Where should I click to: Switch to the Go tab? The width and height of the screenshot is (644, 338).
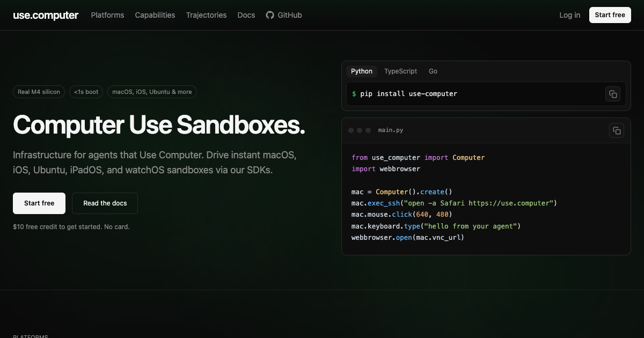(433, 71)
